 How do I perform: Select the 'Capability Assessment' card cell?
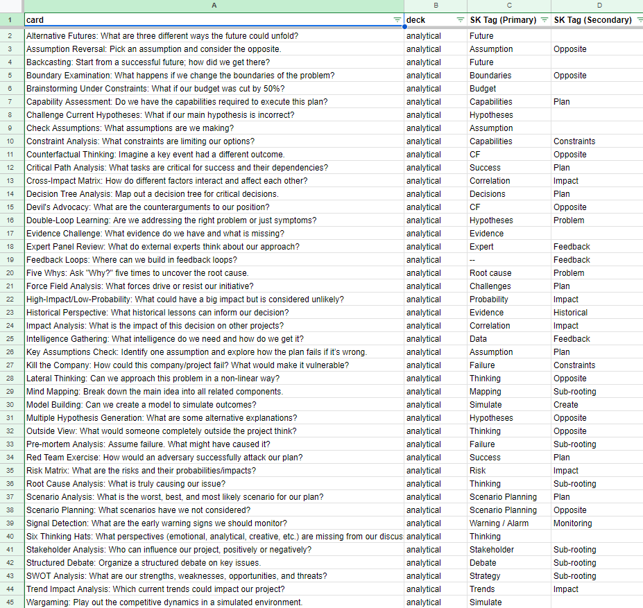tap(214, 102)
